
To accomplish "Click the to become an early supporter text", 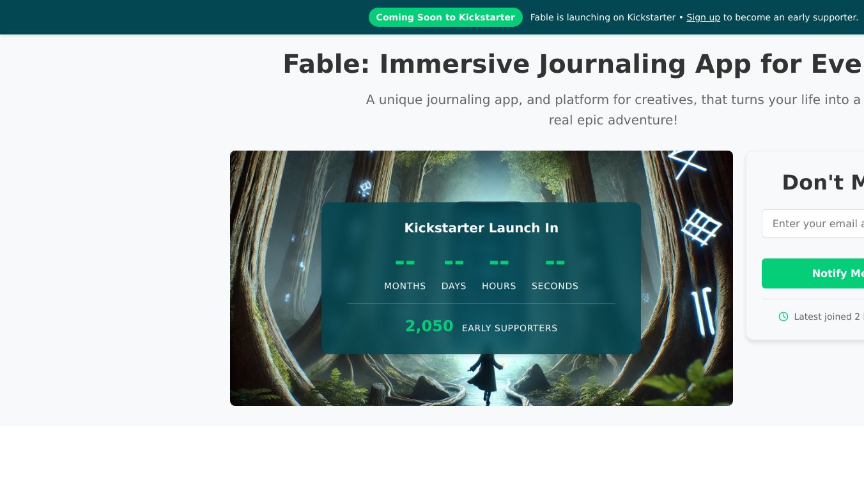I will point(791,17).
